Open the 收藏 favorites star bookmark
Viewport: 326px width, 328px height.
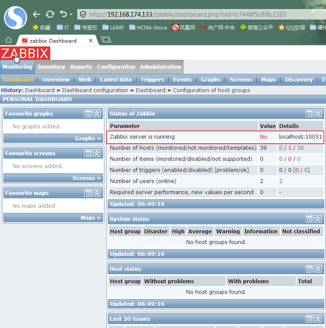41,27
